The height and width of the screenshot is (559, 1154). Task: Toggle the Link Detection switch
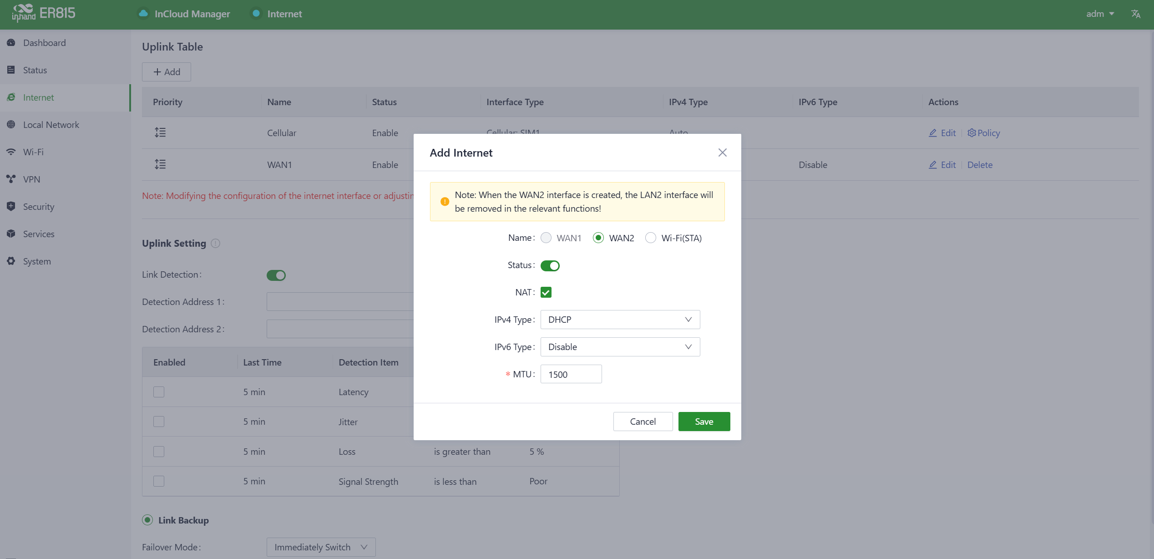(x=276, y=275)
